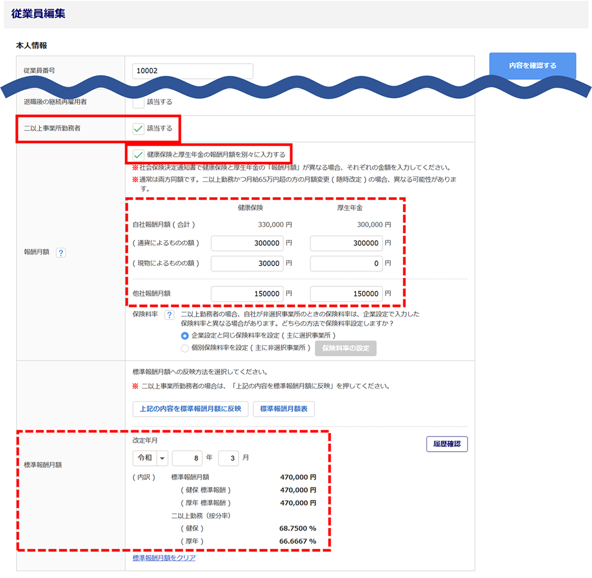This screenshot has width=592, height=578.
Task: Open 標準報酬月額表 button
Action: 284,409
